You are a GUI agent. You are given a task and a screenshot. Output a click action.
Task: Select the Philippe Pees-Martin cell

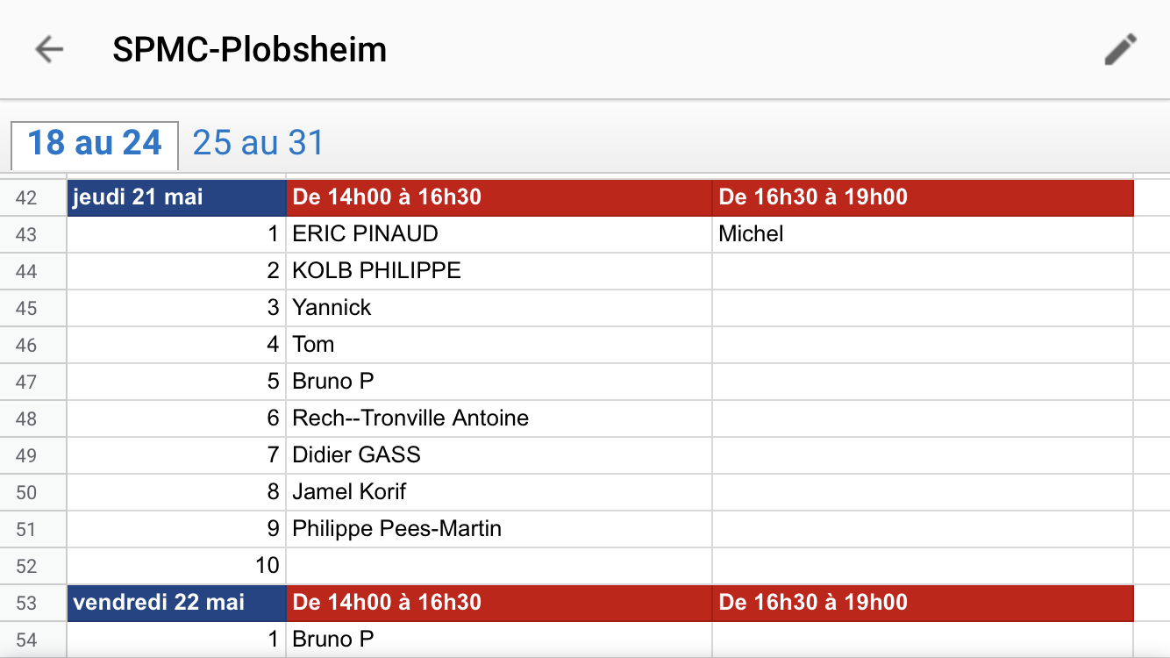coord(499,529)
